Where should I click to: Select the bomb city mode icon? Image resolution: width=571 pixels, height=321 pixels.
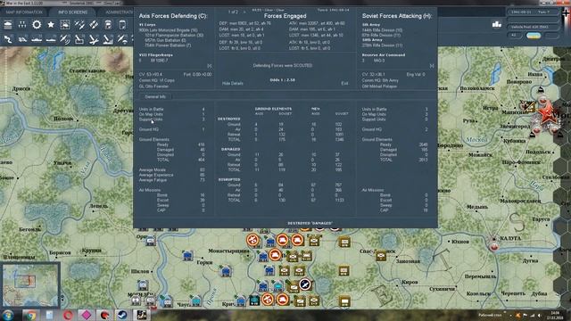(108, 39)
